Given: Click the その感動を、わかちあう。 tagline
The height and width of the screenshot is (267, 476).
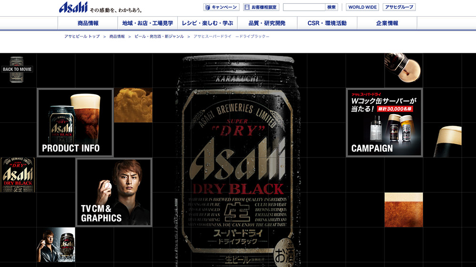Looking at the screenshot, I should coord(116,10).
